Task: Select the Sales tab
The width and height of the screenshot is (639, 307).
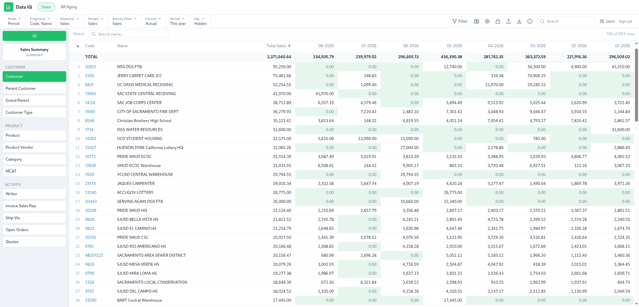Action: (46, 7)
